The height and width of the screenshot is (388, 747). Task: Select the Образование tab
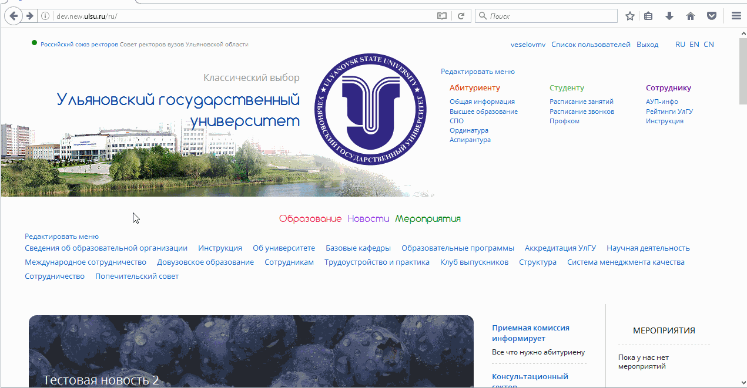click(310, 219)
